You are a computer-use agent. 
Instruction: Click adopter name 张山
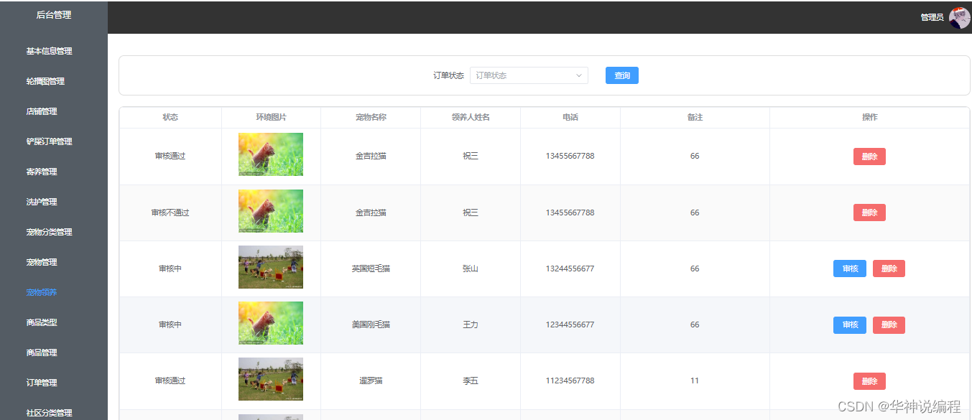[471, 269]
